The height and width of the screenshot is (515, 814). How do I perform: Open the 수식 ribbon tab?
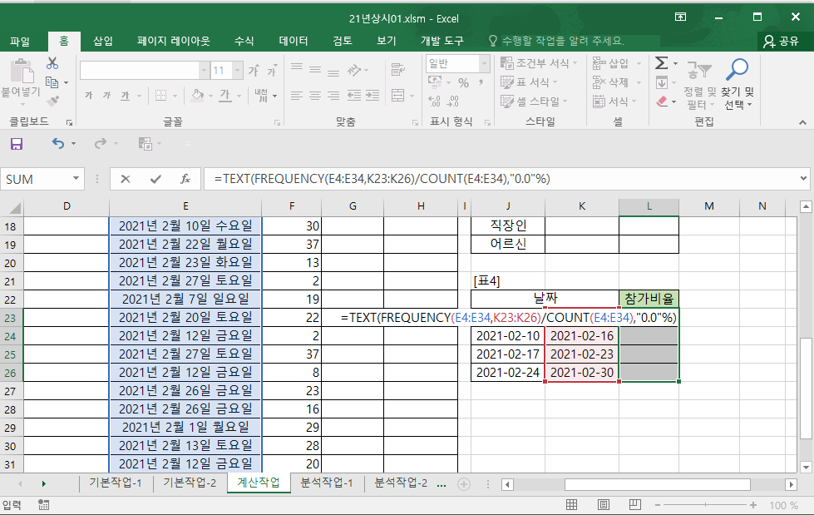pos(244,41)
